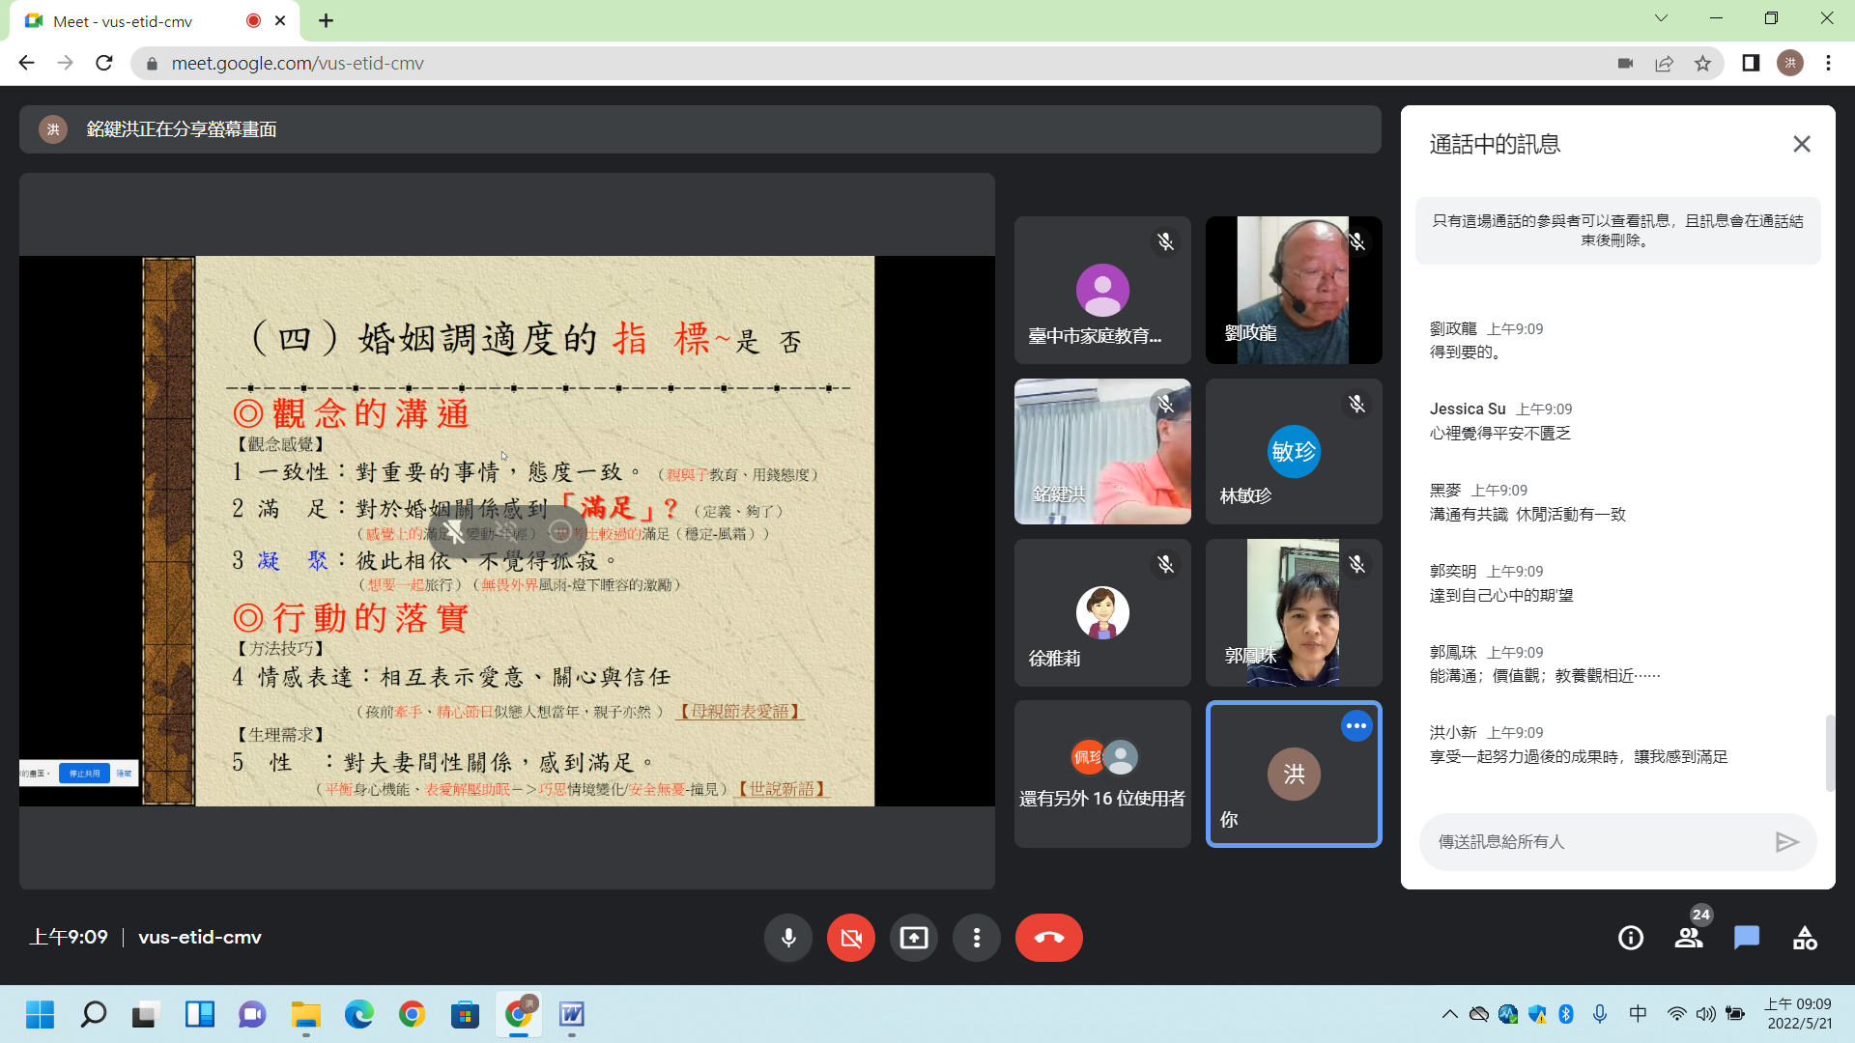Click the tray microphone icon
The height and width of the screenshot is (1043, 1855).
[x=1600, y=1014]
